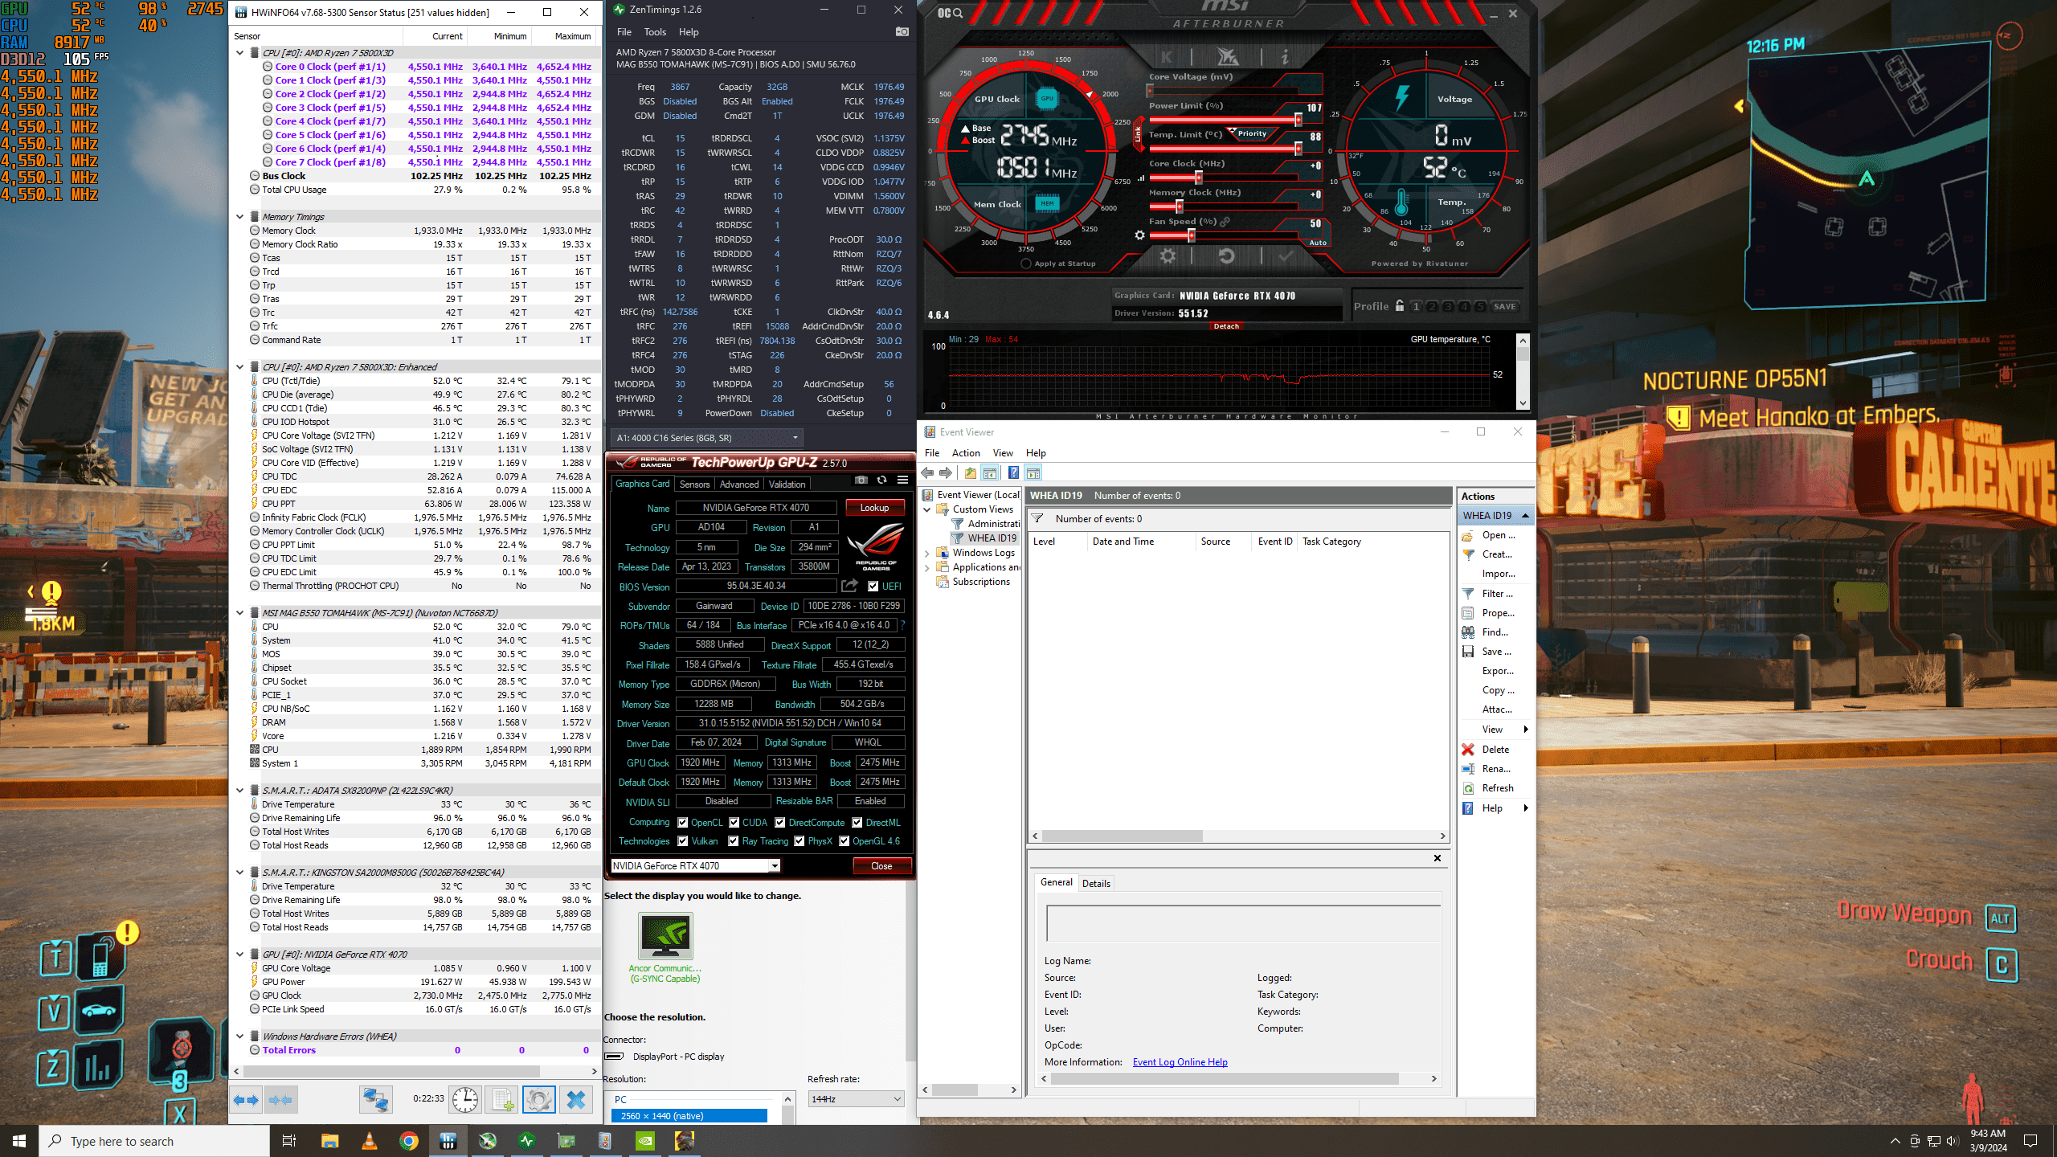Click Afterburner profile lock icon
Image resolution: width=2057 pixels, height=1157 pixels.
[x=1400, y=306]
